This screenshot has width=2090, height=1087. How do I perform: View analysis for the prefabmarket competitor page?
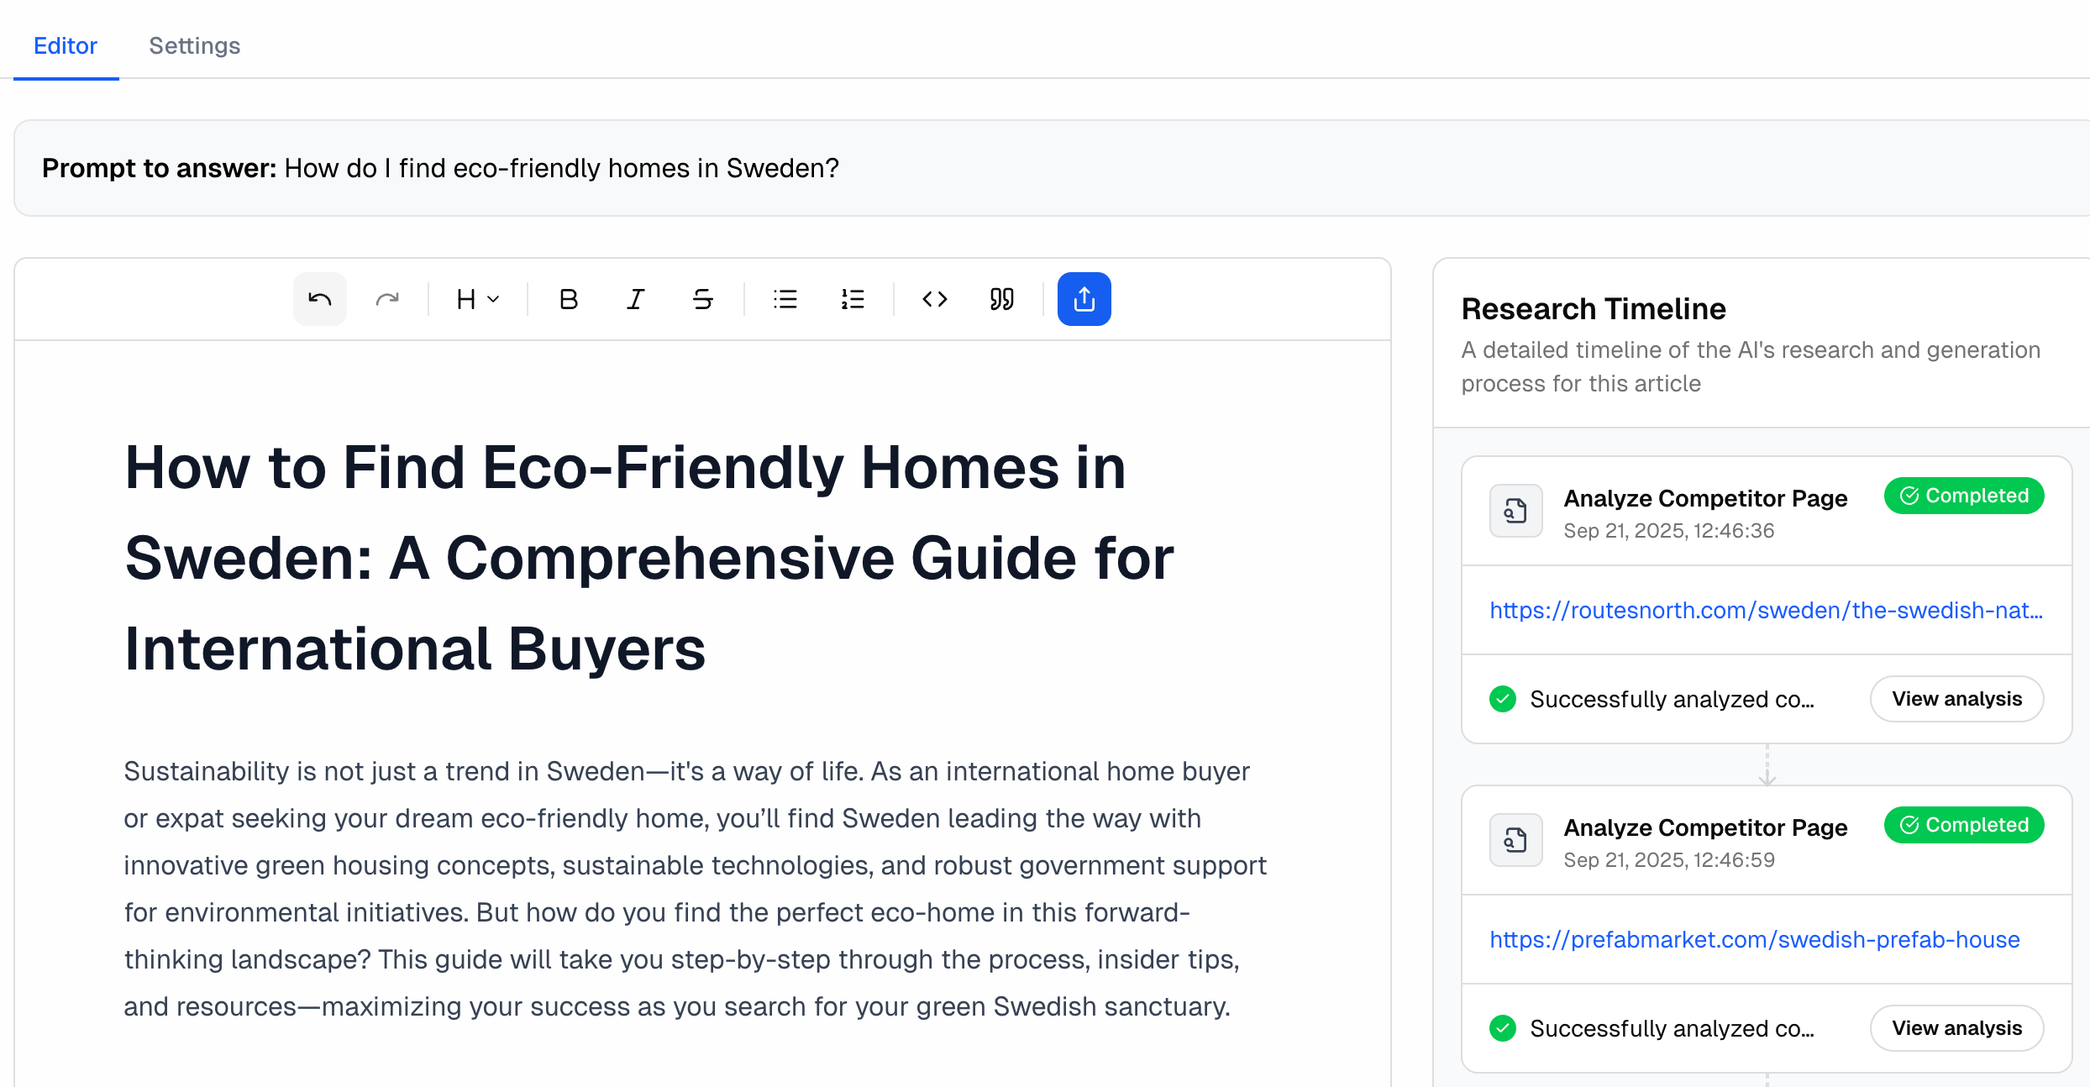(x=1956, y=1028)
